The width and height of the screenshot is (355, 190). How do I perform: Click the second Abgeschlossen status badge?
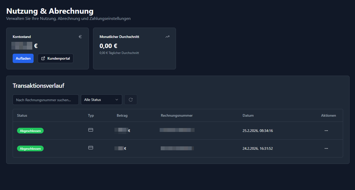30,148
